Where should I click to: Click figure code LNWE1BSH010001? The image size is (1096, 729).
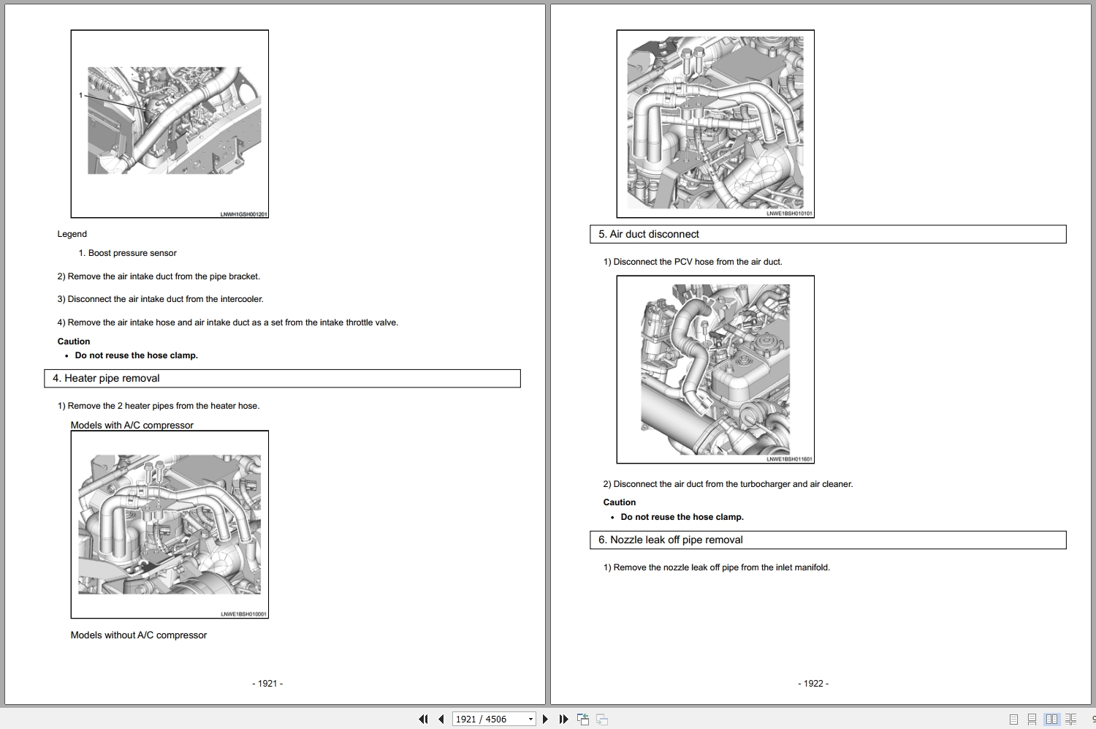tap(244, 614)
